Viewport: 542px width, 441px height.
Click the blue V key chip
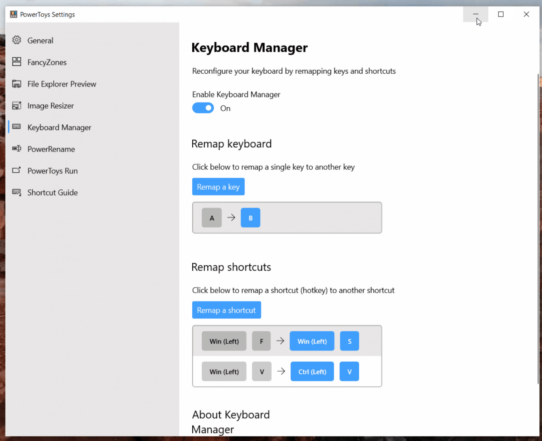[x=349, y=372]
